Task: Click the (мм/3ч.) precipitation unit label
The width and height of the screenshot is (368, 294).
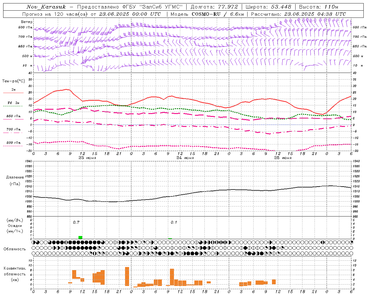Action: 15,220
